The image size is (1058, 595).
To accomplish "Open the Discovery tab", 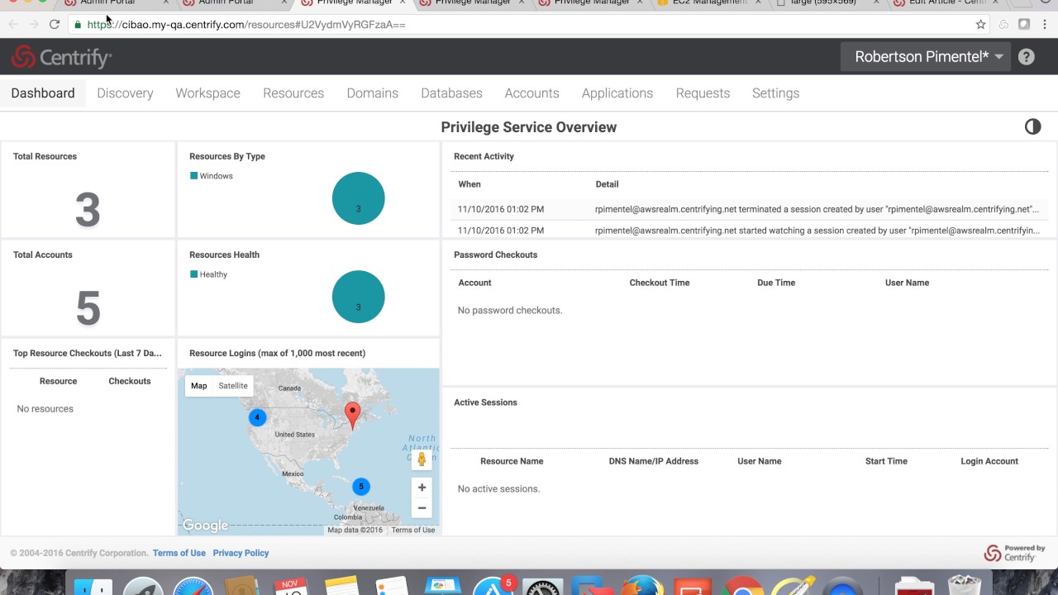I will coord(125,93).
